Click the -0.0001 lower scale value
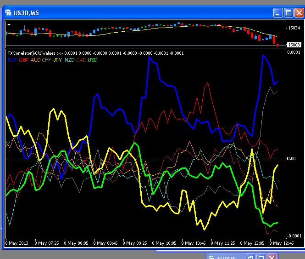 pos(294,236)
